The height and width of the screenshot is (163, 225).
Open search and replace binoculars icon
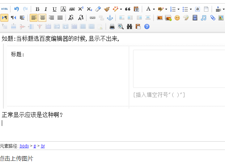pyautogui.click(x=129, y=27)
